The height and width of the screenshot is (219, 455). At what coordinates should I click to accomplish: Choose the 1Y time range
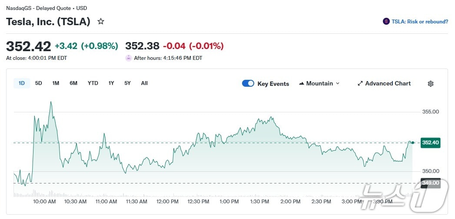point(111,83)
